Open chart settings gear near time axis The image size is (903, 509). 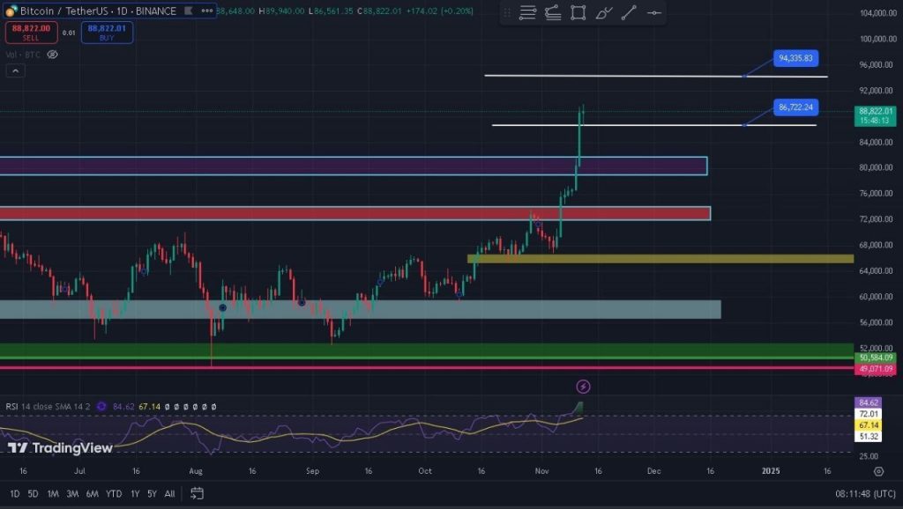[x=877, y=471]
